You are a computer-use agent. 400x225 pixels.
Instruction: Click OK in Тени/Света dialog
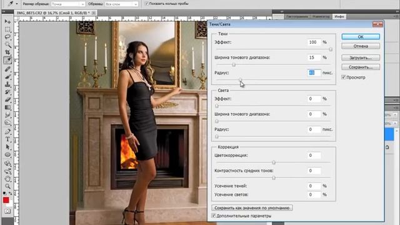coord(361,37)
